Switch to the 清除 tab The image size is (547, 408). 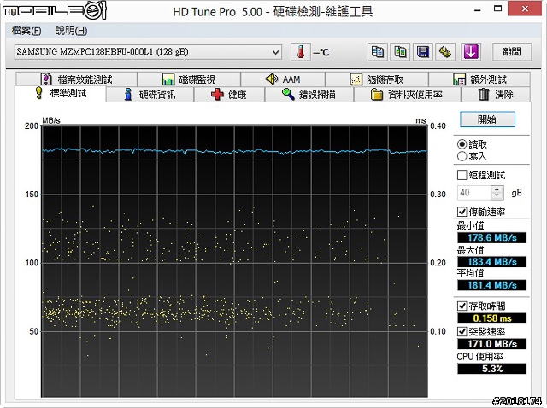496,95
